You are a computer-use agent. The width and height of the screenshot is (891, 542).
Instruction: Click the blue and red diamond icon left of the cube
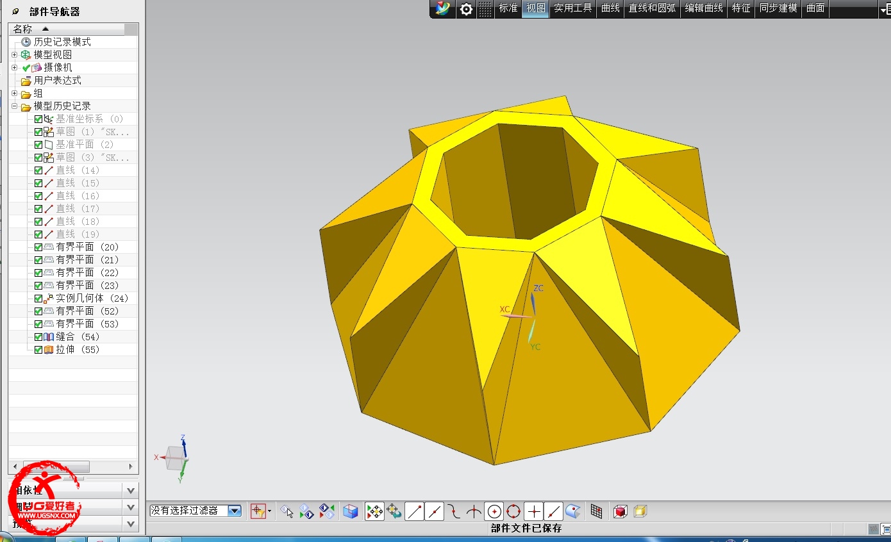click(x=327, y=511)
